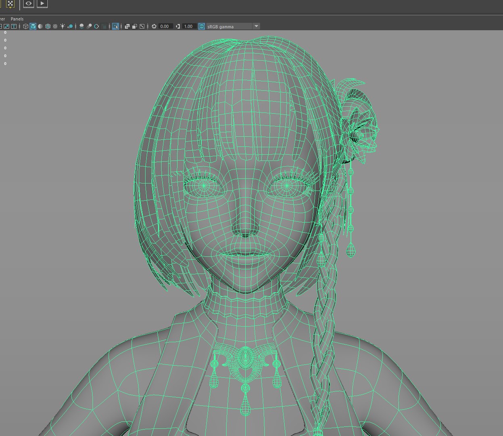Click the dropdown arrow beside sRGB gamma

tap(256, 26)
